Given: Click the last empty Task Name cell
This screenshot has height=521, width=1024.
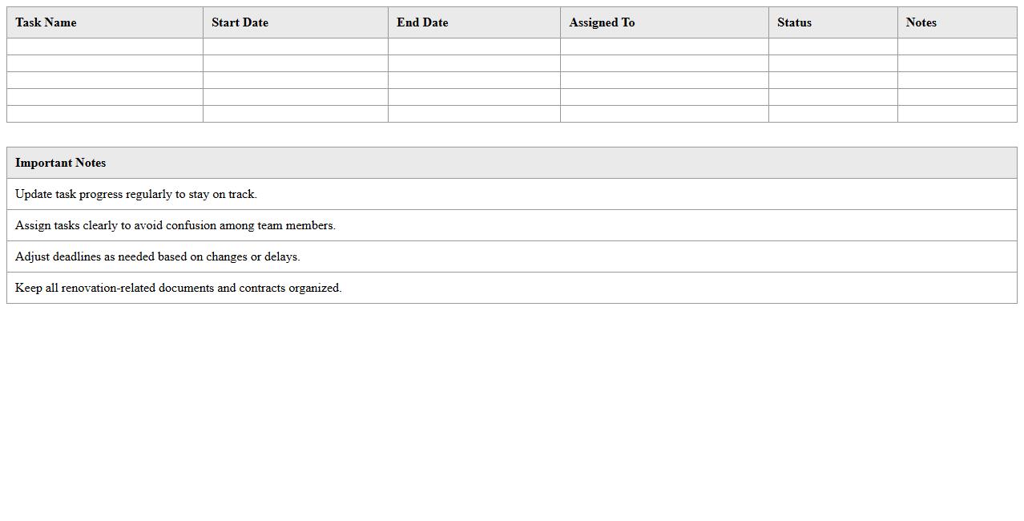Looking at the screenshot, I should (105, 114).
